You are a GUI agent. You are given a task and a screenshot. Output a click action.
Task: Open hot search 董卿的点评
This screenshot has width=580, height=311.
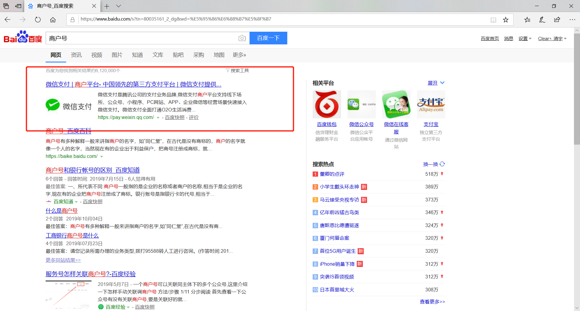332,174
